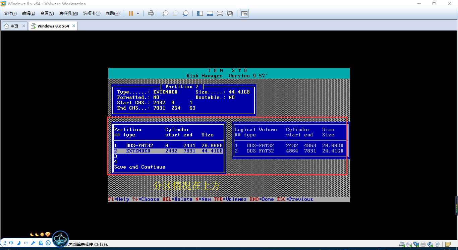
Task: Open the 虚拟机(M) menu
Action: (x=68, y=13)
